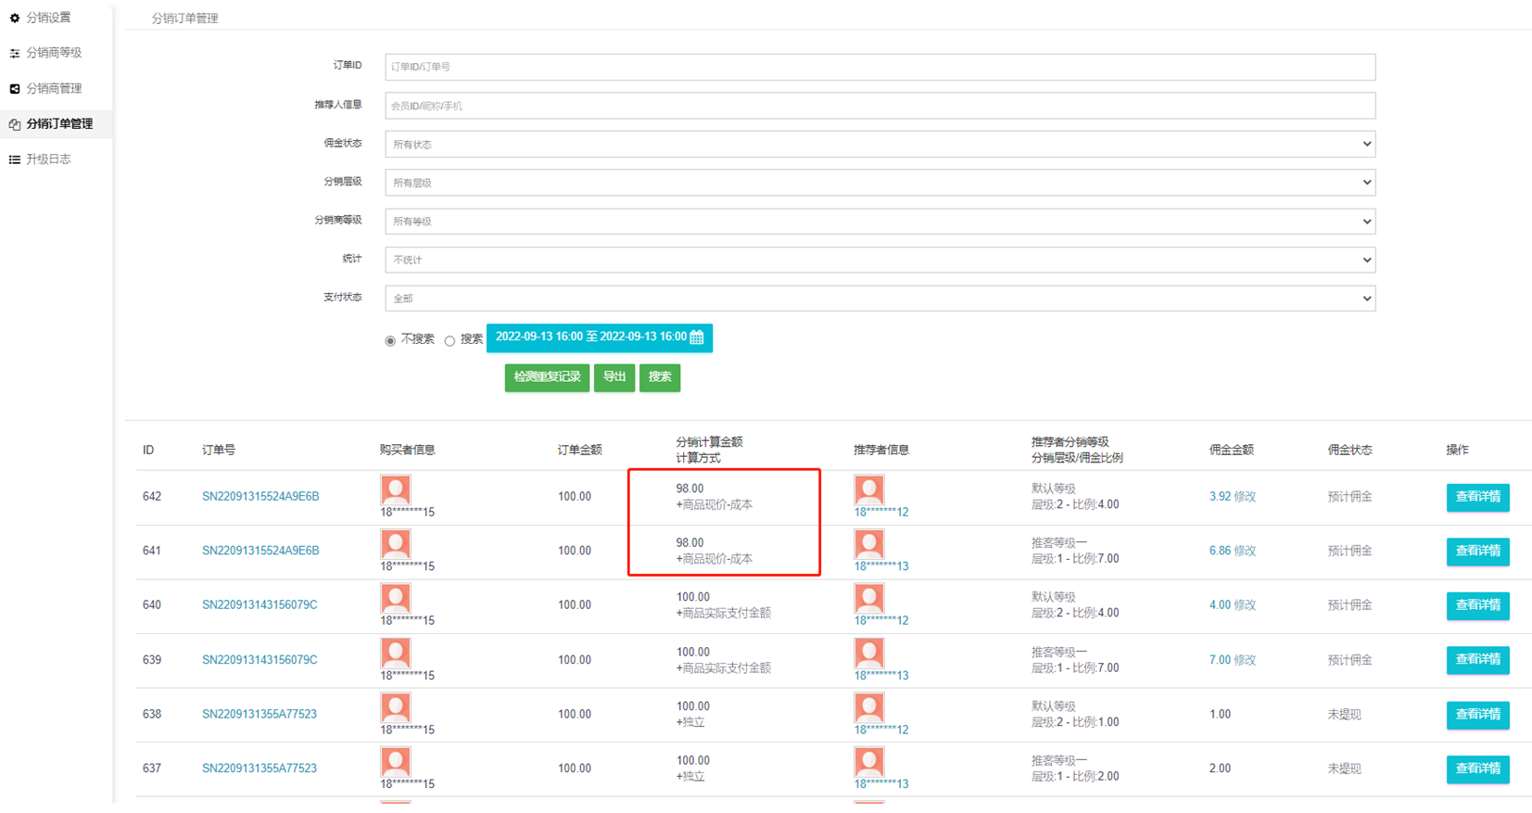Expand the 分销层级 dropdown
1532x813 pixels.
pos(880,183)
